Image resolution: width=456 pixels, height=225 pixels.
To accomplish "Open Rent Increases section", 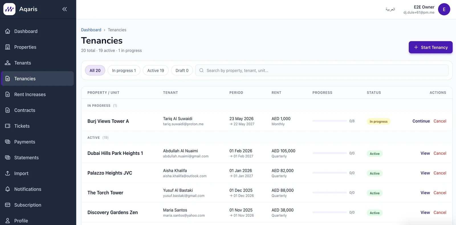I will click(37, 94).
